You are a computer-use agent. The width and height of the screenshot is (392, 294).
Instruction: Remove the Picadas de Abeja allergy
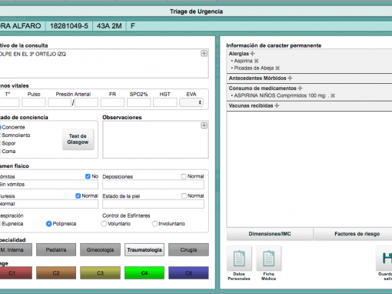[x=277, y=68]
